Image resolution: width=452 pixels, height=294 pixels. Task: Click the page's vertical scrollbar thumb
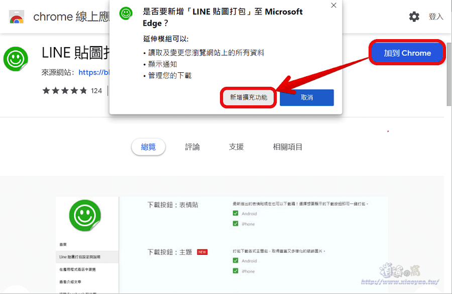(x=449, y=74)
